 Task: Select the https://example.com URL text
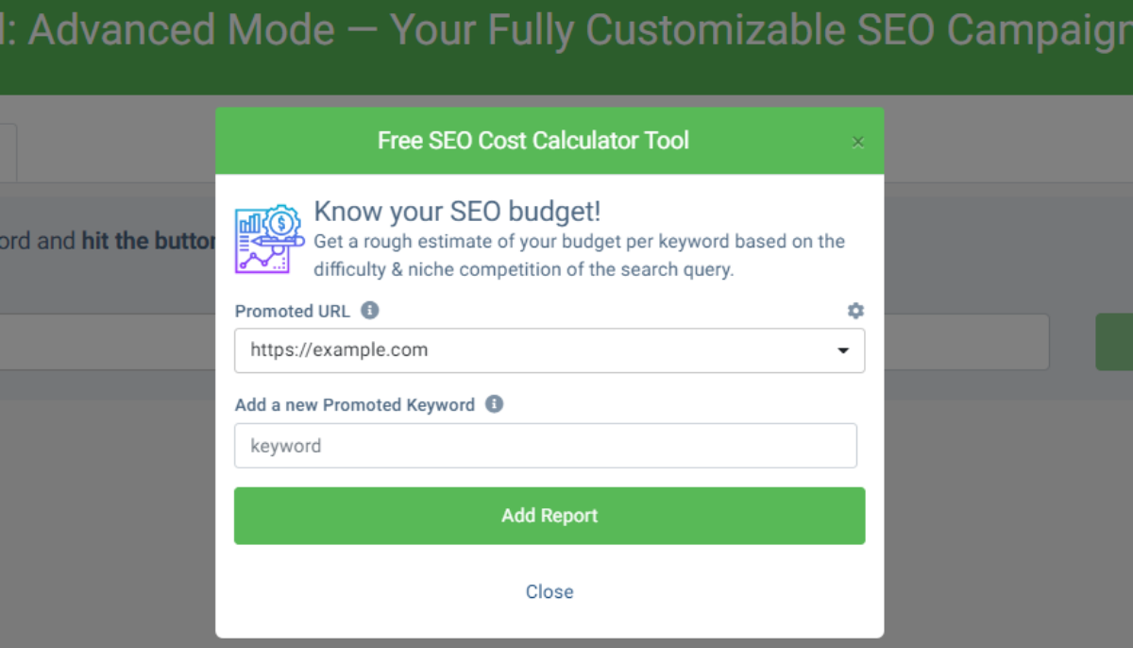click(339, 350)
